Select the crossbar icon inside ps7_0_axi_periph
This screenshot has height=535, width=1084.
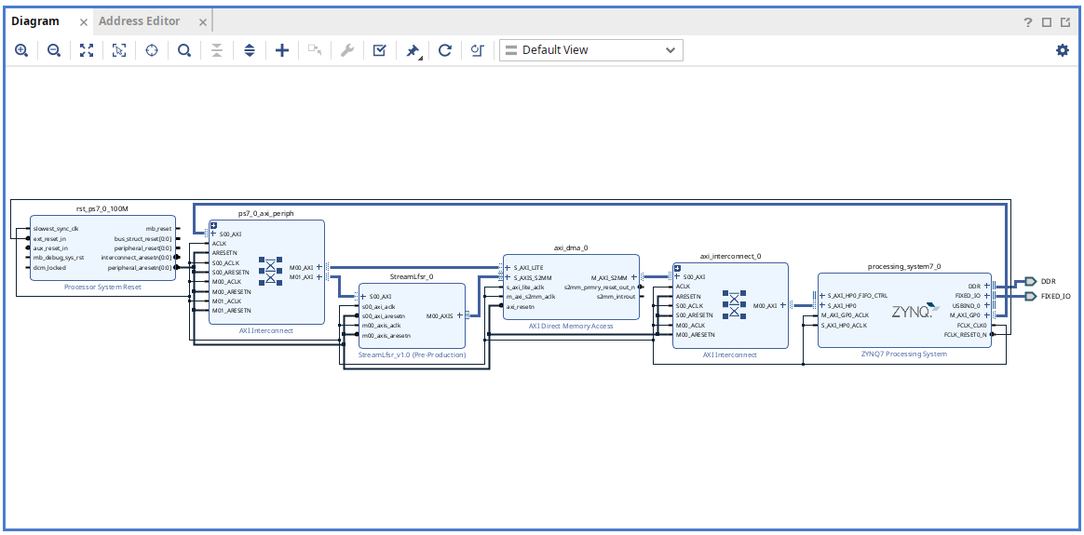tap(270, 272)
